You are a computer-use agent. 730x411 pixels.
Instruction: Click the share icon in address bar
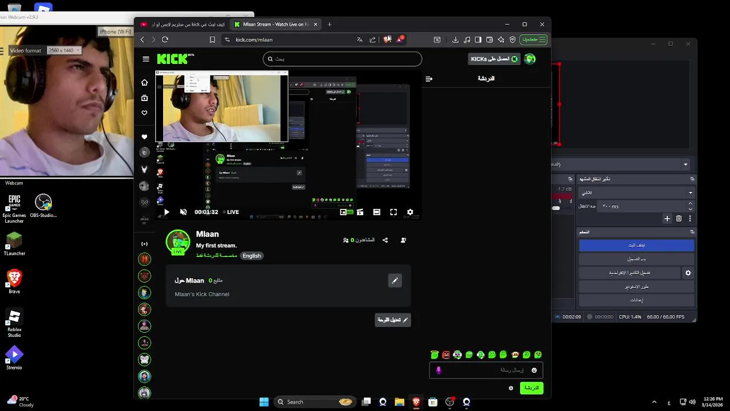372,39
